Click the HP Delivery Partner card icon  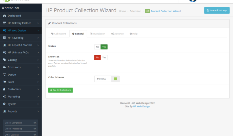tap(4, 23)
